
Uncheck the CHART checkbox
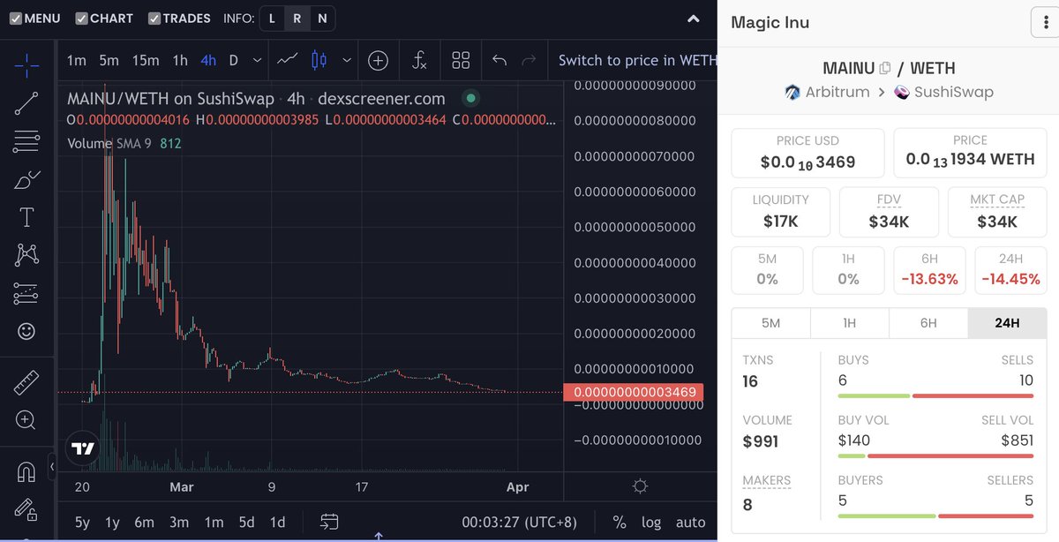pos(81,18)
